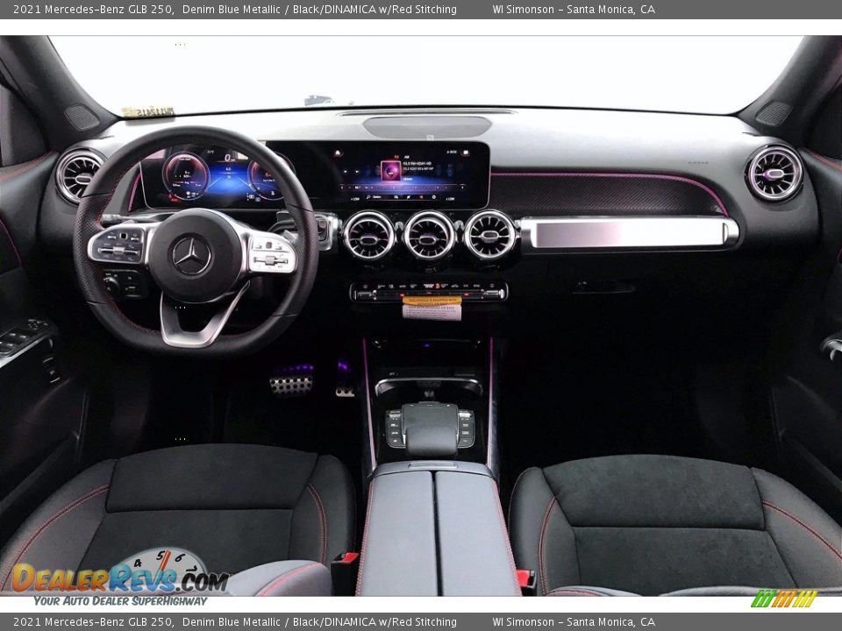Tap the climate control switch strip

(429, 292)
